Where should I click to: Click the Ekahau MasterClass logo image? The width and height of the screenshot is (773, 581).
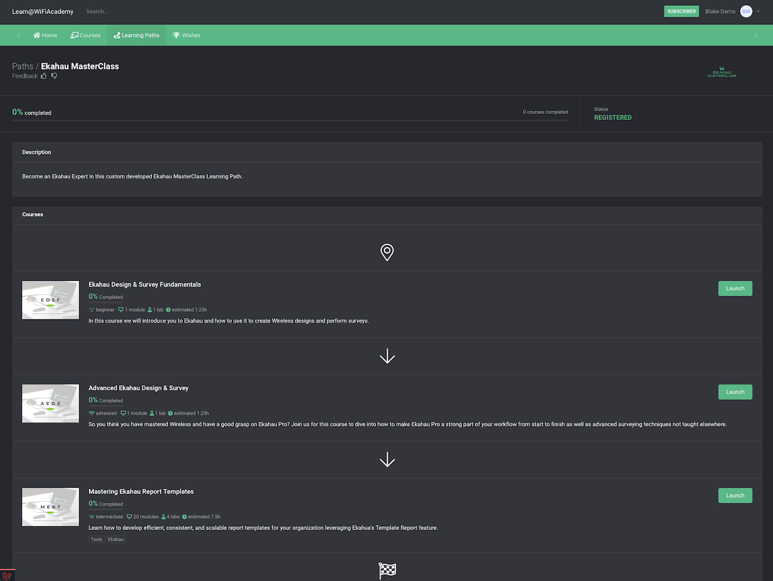click(x=721, y=72)
